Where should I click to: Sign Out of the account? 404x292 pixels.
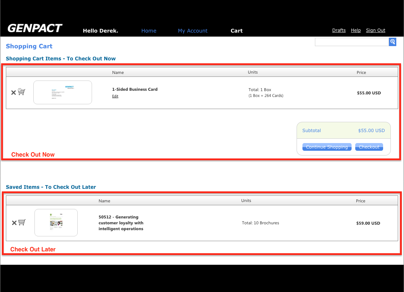point(375,30)
